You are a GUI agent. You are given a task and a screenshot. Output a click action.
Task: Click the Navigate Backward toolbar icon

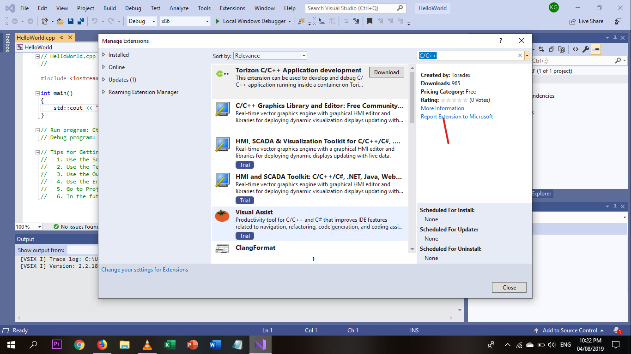click(x=15, y=21)
